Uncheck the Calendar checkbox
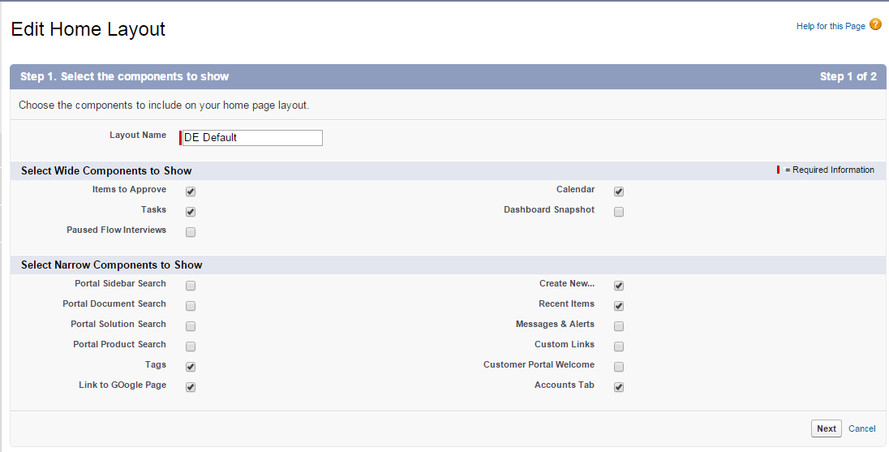The image size is (889, 452). pyautogui.click(x=619, y=192)
